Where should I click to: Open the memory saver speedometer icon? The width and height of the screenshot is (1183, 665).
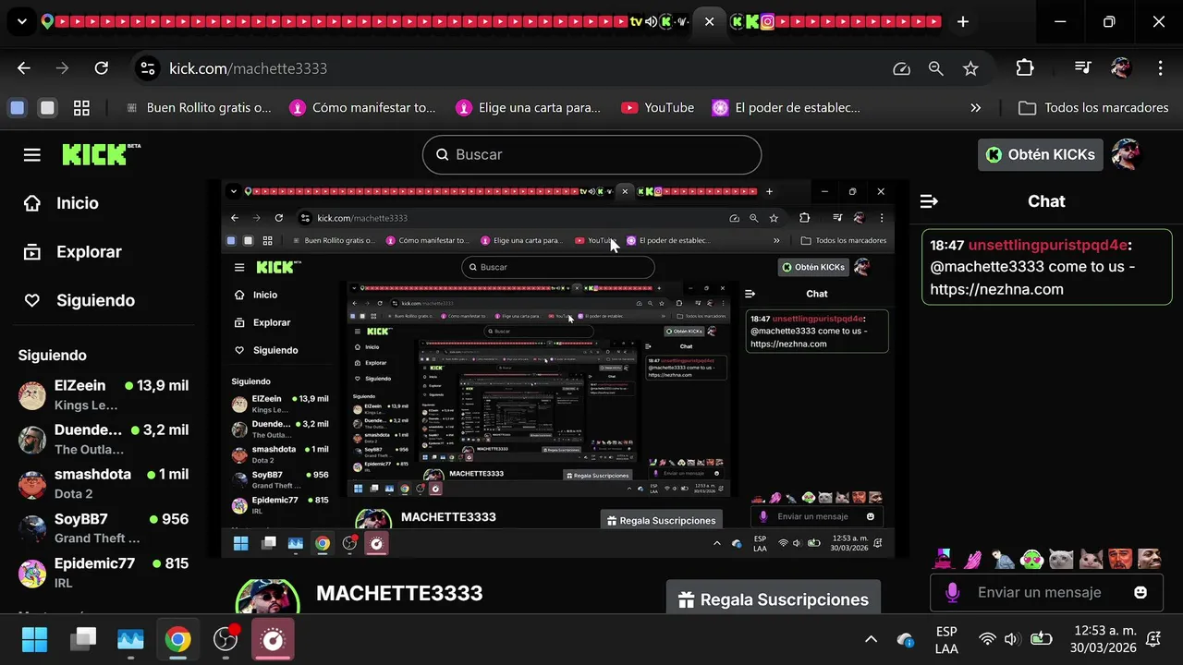(x=901, y=68)
